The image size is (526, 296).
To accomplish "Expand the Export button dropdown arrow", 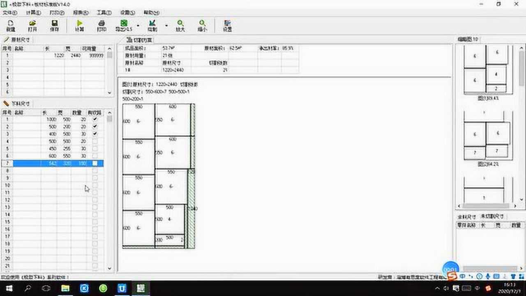I will click(x=138, y=25).
